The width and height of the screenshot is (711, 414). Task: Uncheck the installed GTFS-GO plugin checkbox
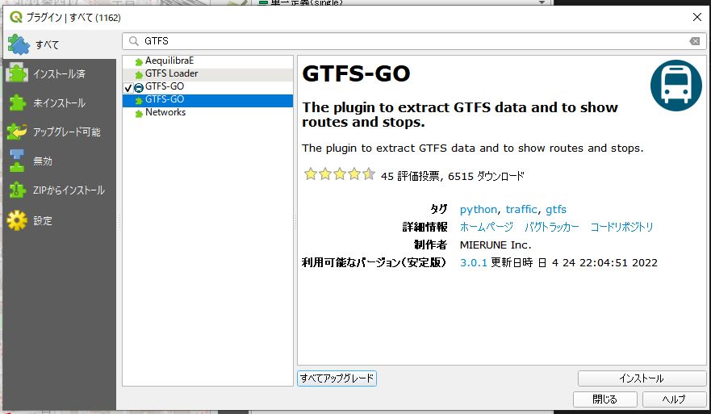(x=128, y=87)
